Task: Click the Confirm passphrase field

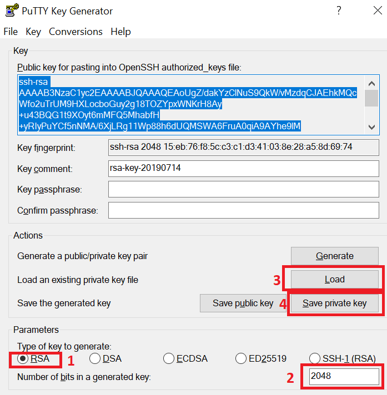Action: (x=244, y=210)
